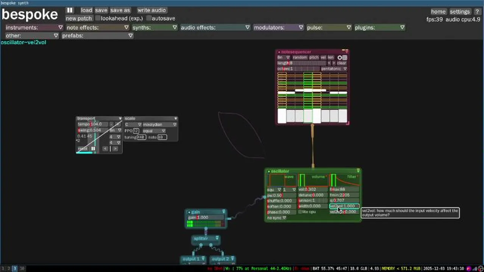The width and height of the screenshot is (484, 272).
Task: Toggle notesequencer module enable indicator
Action: (x=279, y=52)
